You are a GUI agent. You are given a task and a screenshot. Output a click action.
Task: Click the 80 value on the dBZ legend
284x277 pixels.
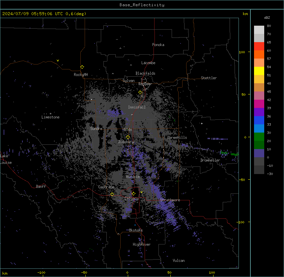[x=269, y=26]
